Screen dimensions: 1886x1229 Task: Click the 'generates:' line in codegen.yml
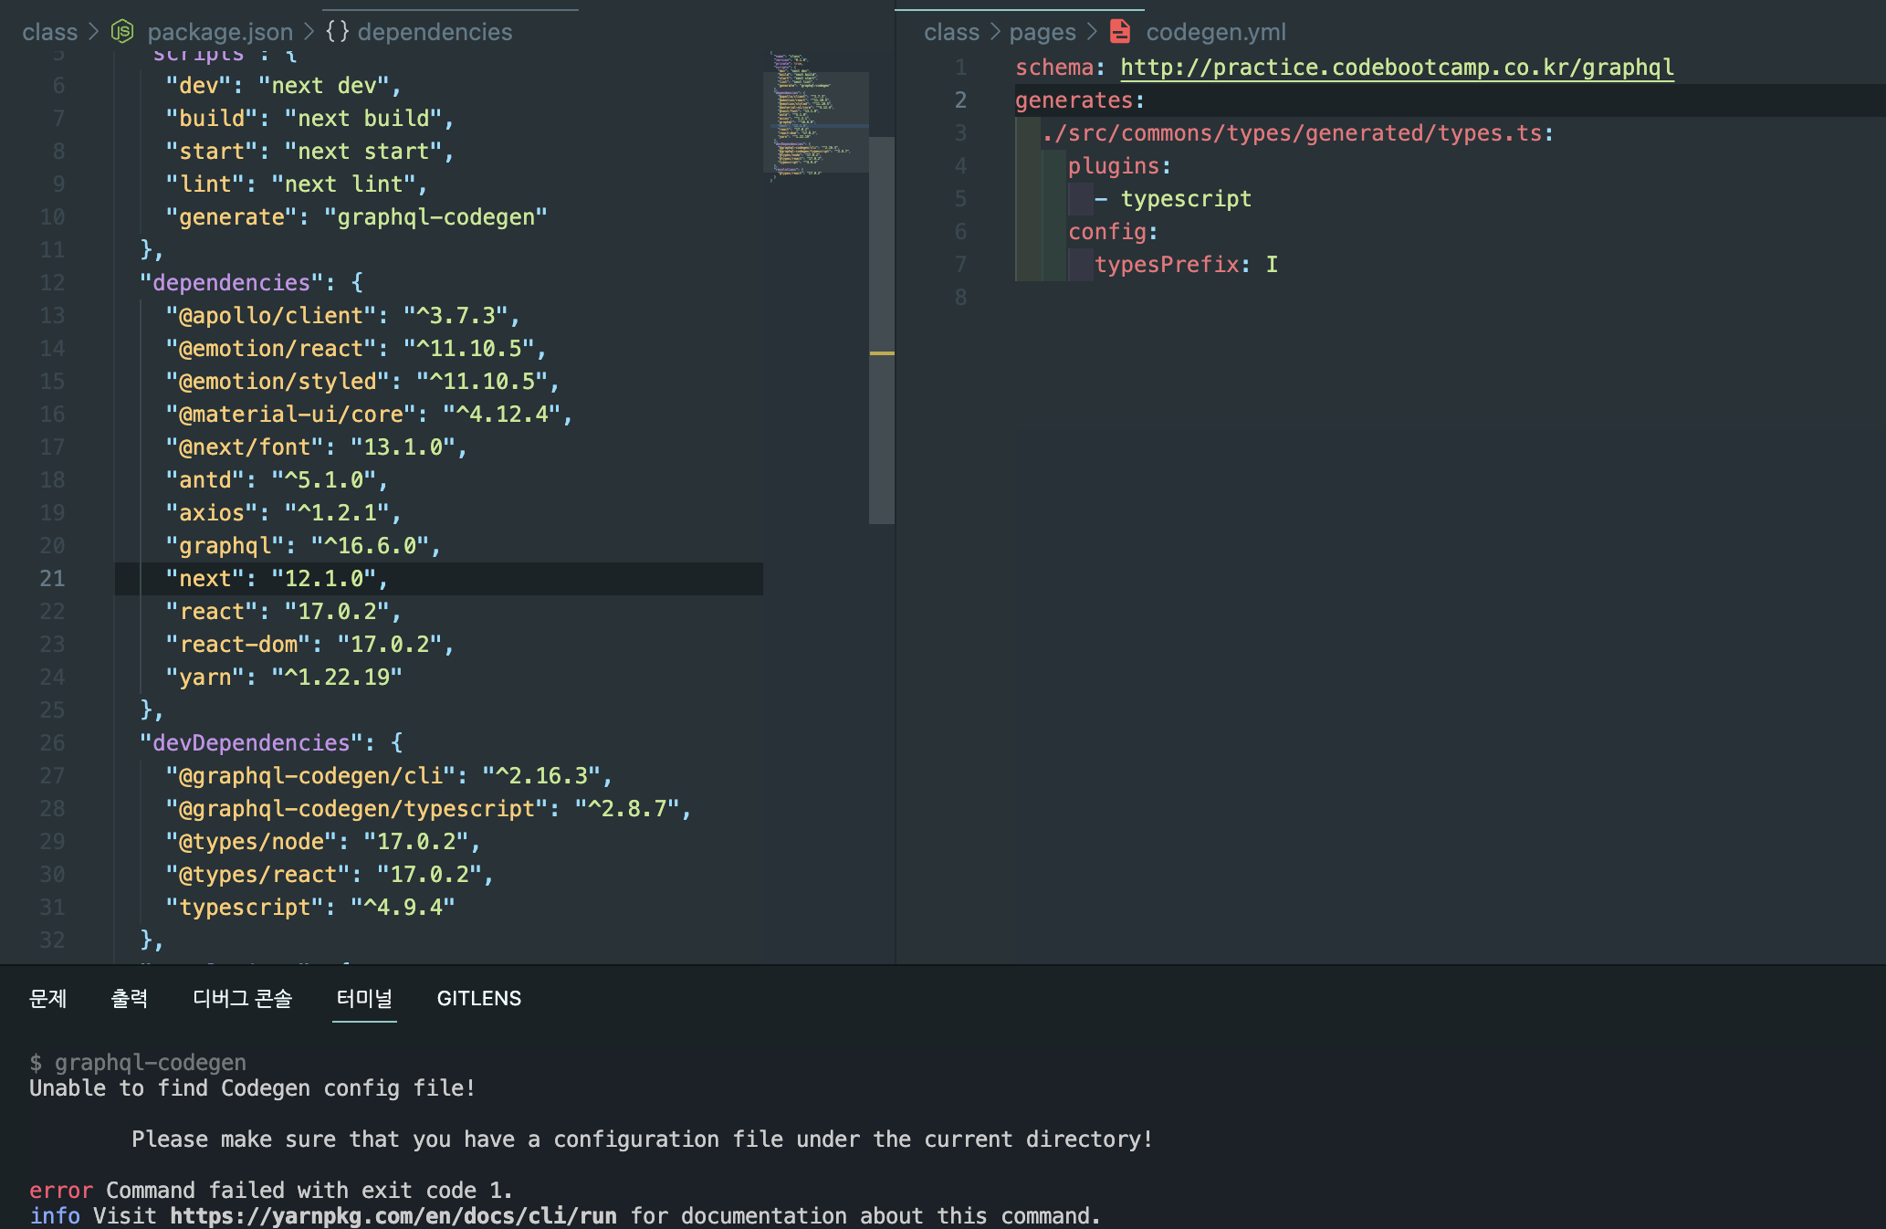[1080, 100]
